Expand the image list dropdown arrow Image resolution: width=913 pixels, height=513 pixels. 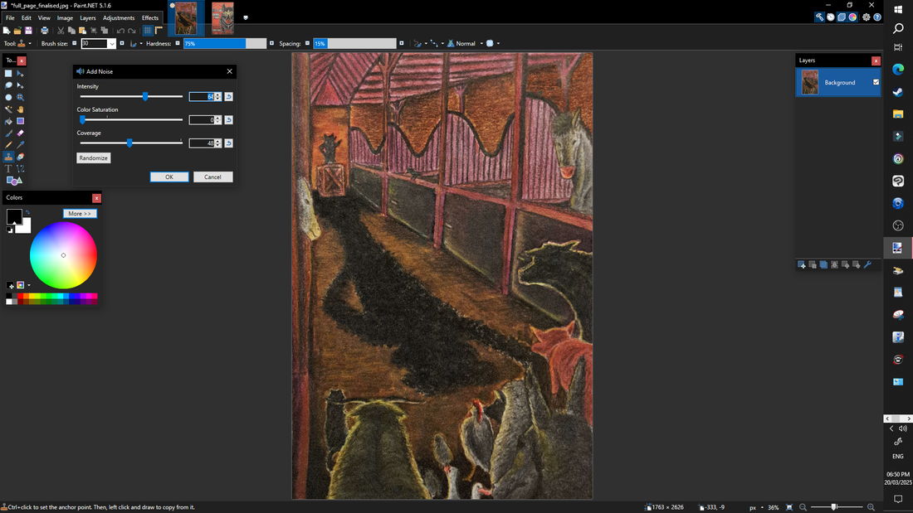(246, 18)
